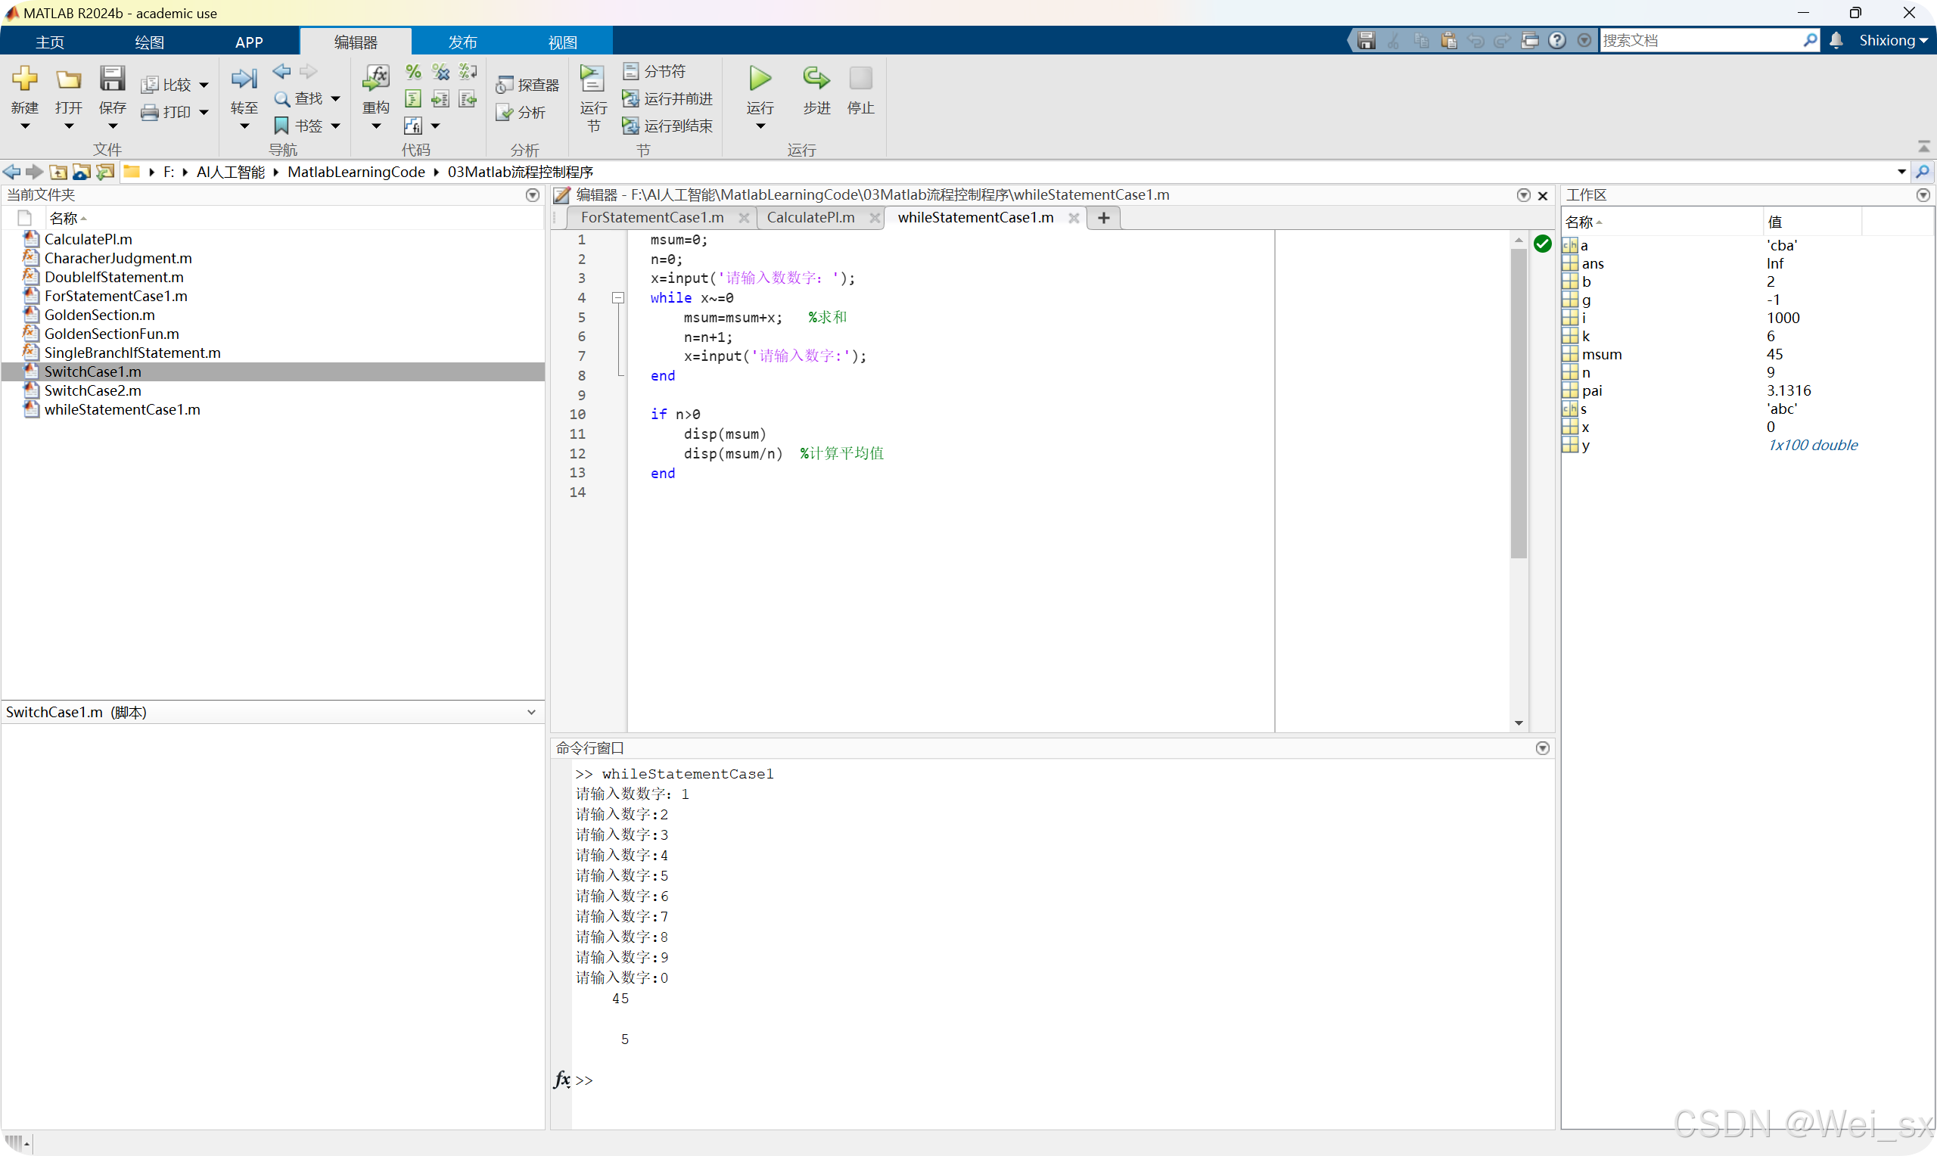Click the Save (保存) disk icon

pos(112,79)
